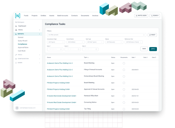Open the Documents menu

coord(85,16)
